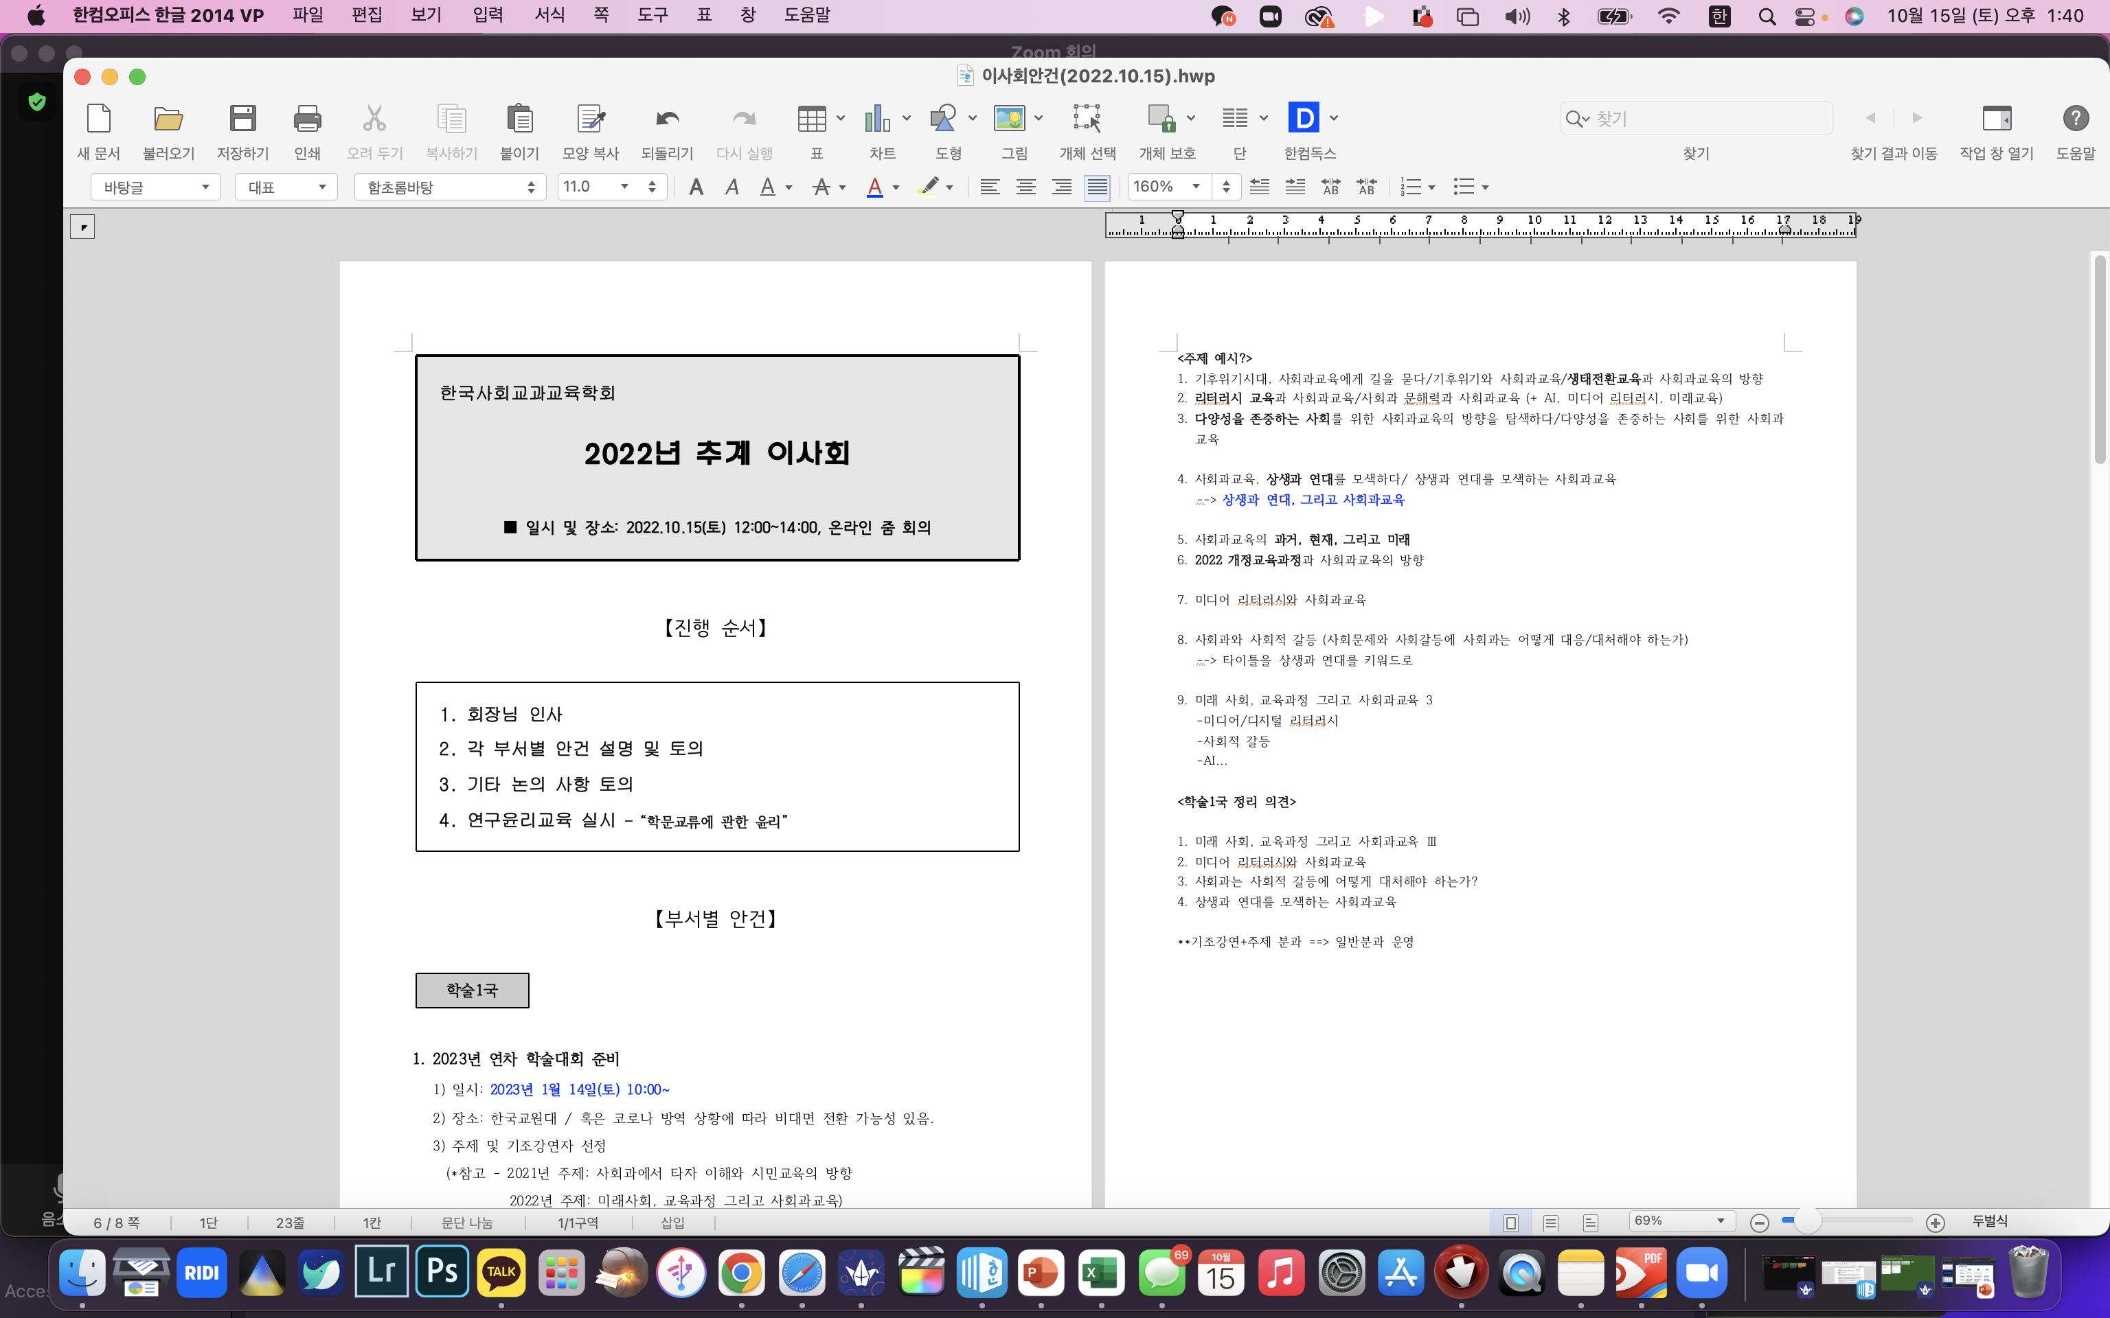Apply bold with the bold A icon
The width and height of the screenshot is (2110, 1318).
point(696,187)
